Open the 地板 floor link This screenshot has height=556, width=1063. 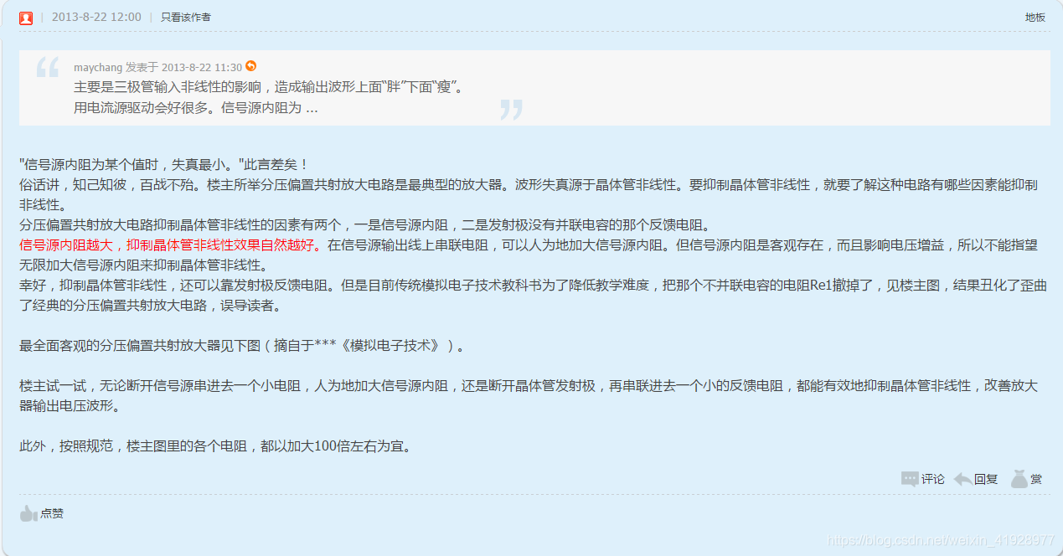click(1035, 18)
